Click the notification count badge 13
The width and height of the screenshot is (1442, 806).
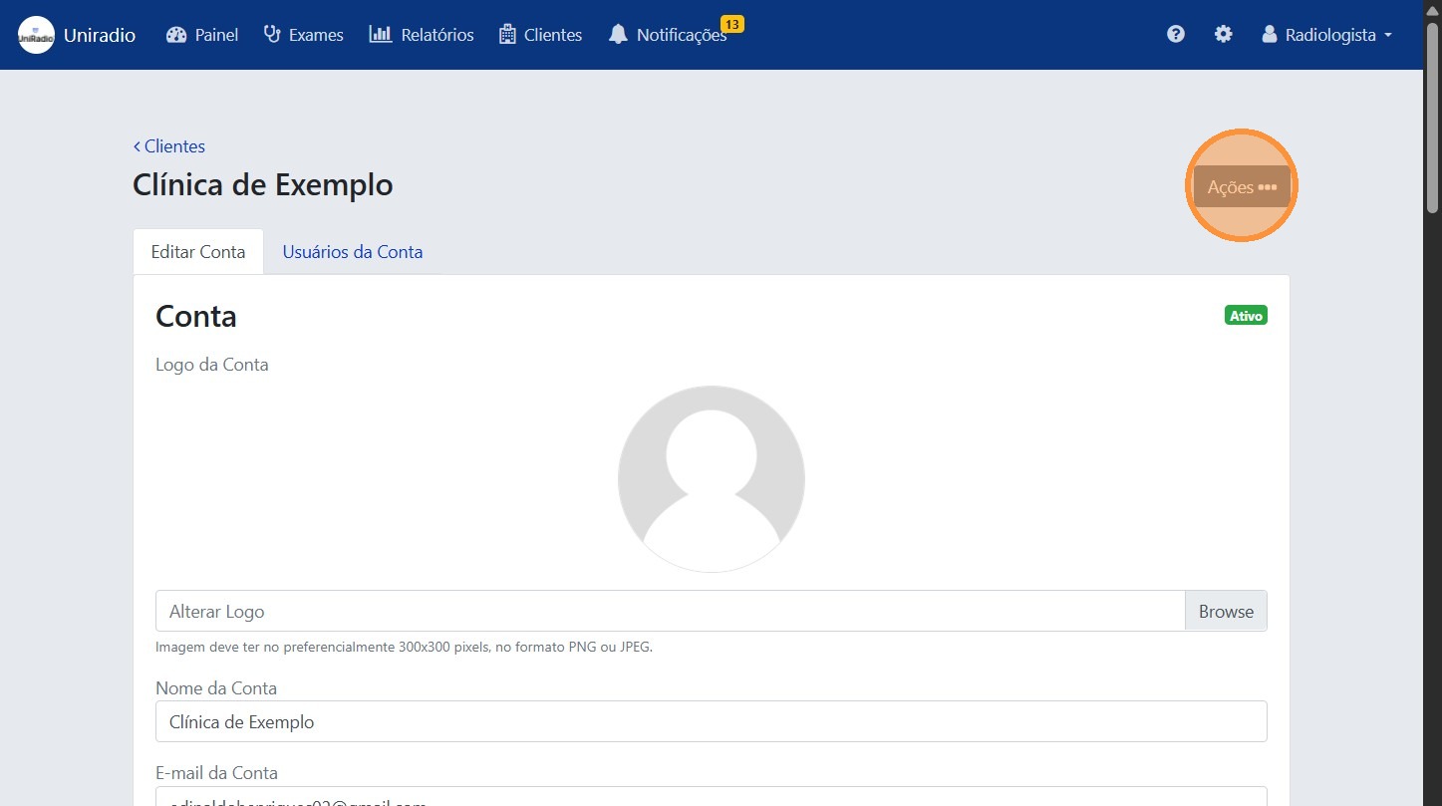731,24
